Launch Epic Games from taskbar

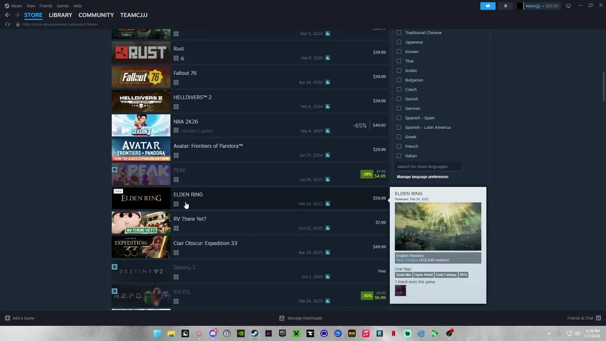click(282, 333)
